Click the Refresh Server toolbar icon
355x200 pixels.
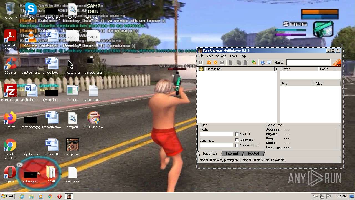[x=222, y=62]
